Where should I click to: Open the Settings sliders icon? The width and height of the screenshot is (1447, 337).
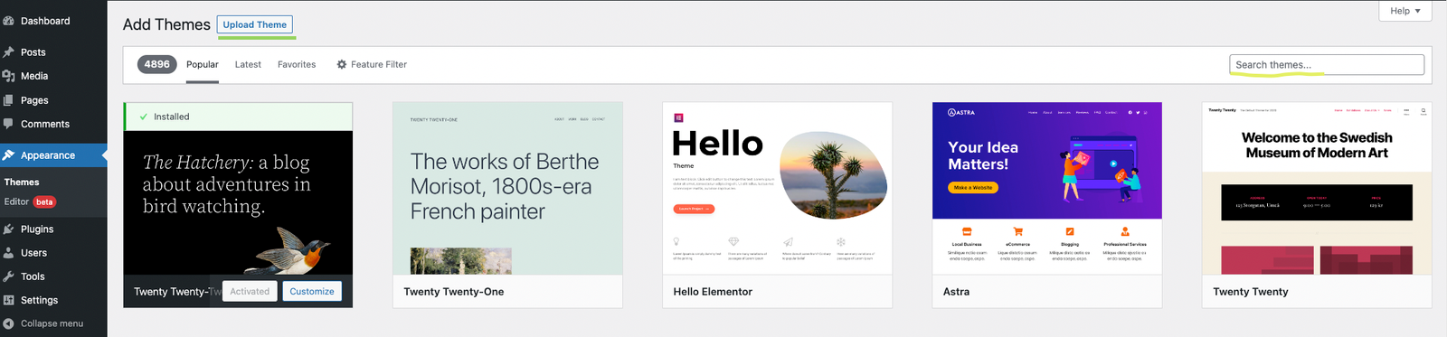(9, 300)
